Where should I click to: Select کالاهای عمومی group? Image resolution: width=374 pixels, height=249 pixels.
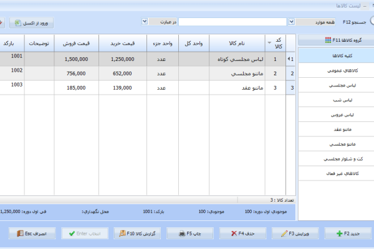coord(336,70)
